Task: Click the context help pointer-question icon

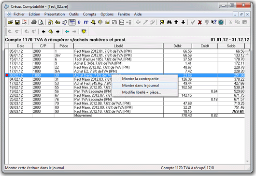Action: coord(213,22)
